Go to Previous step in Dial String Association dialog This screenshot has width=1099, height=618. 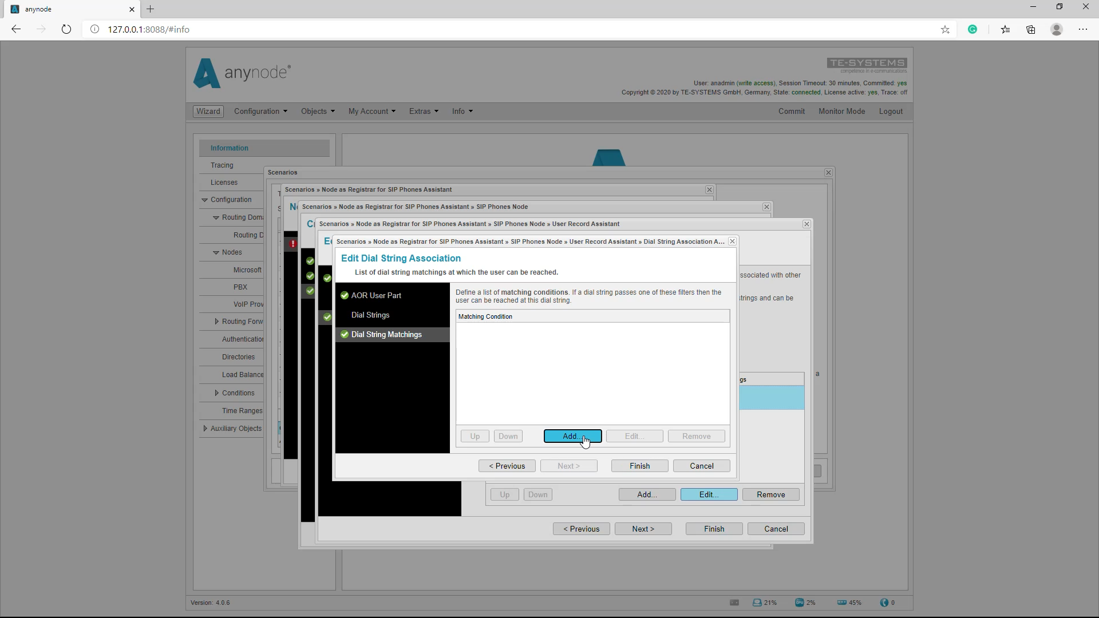[507, 466]
